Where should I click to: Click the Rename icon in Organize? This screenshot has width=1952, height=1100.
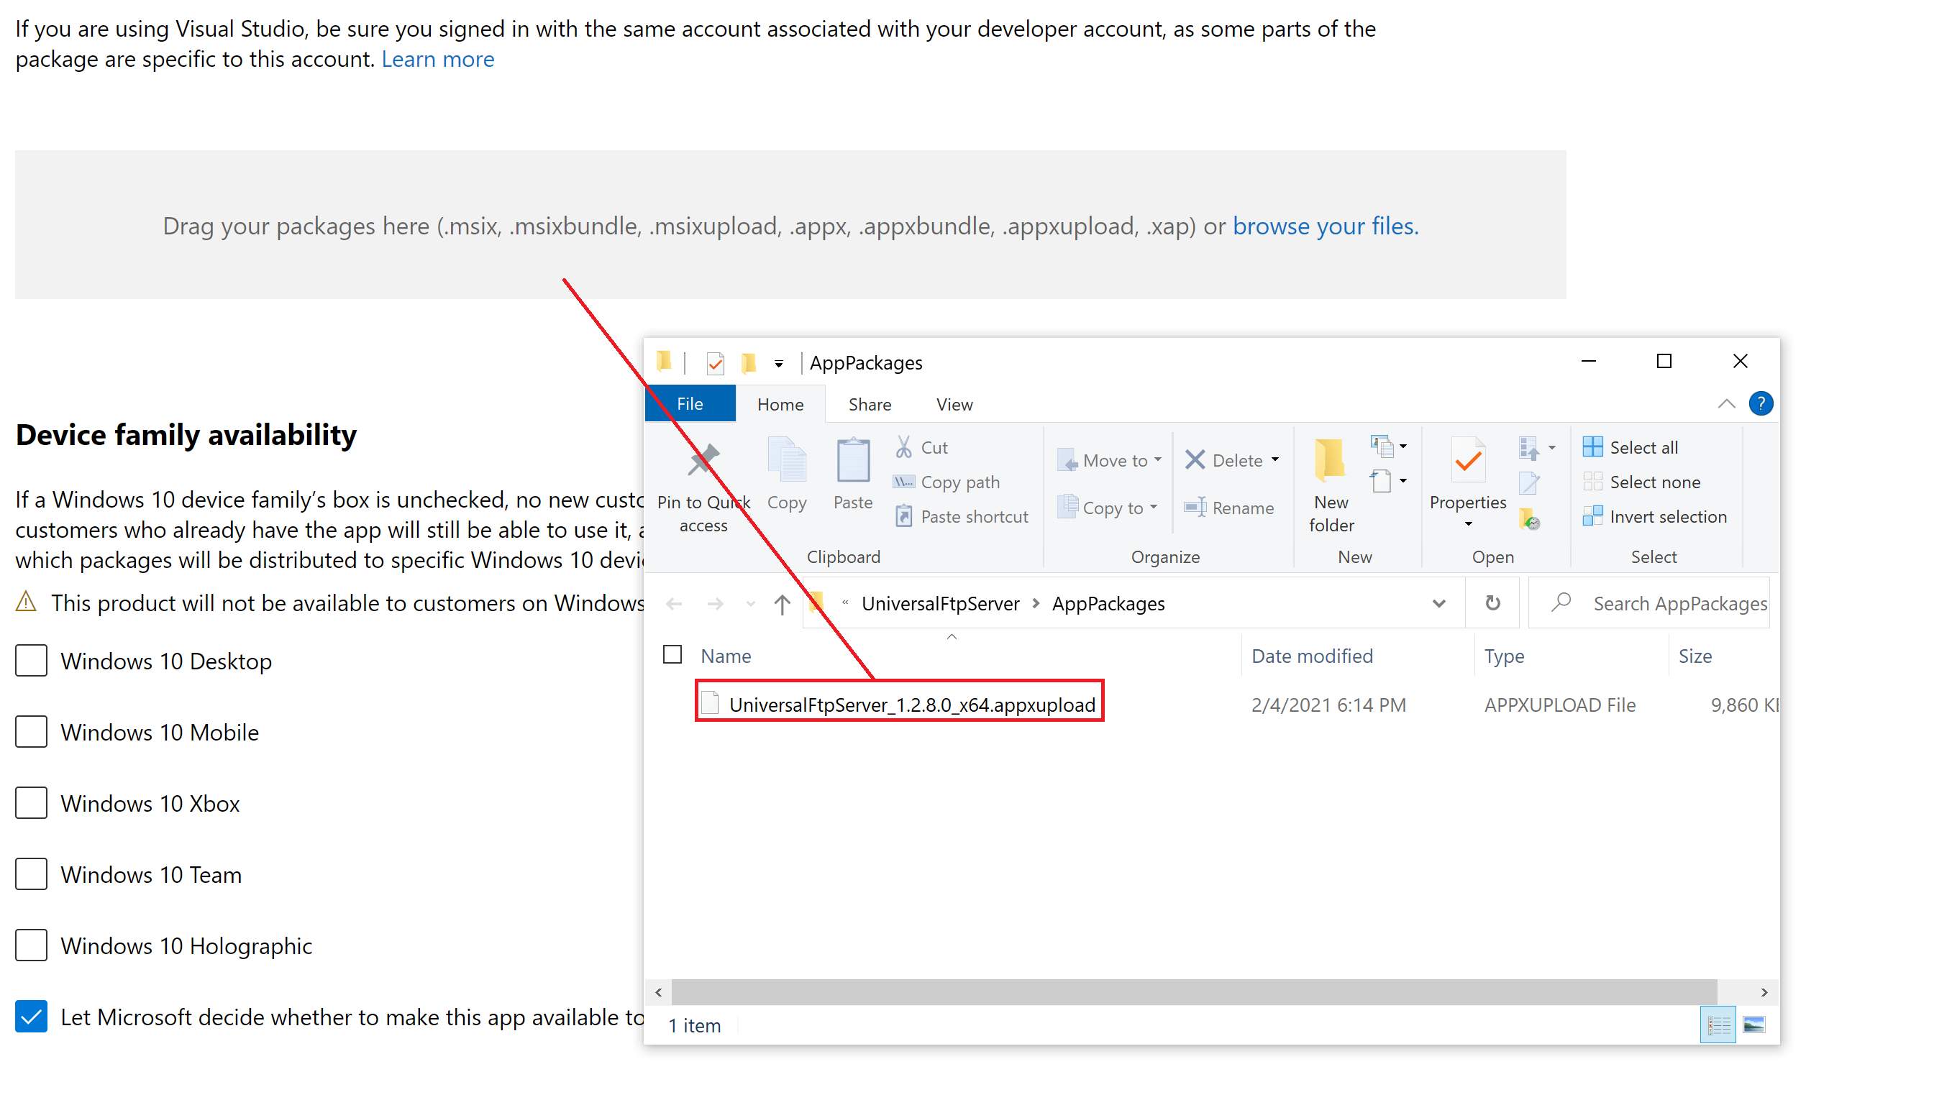(x=1196, y=508)
